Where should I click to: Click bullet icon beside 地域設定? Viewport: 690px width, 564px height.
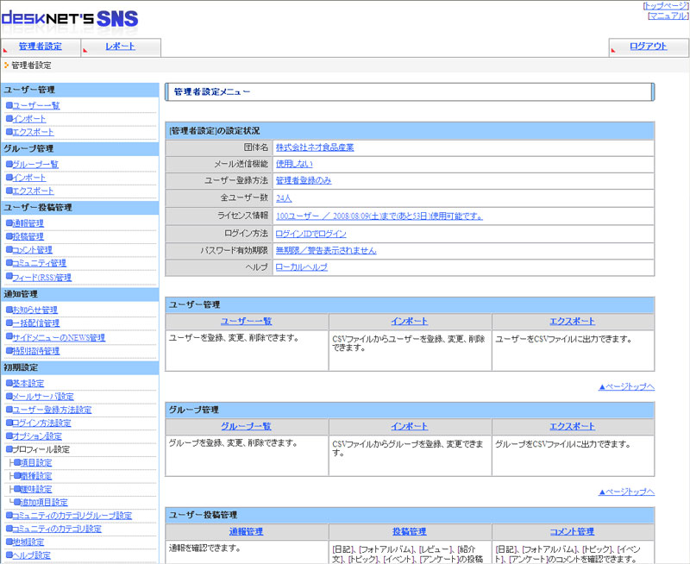(9, 542)
